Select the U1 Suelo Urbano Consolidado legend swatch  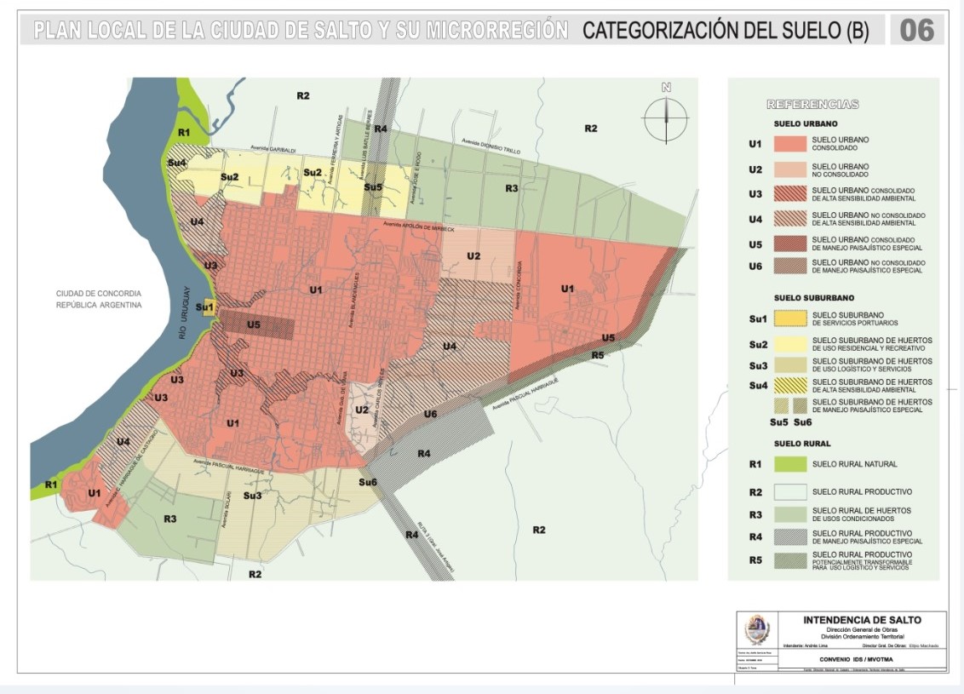click(789, 144)
